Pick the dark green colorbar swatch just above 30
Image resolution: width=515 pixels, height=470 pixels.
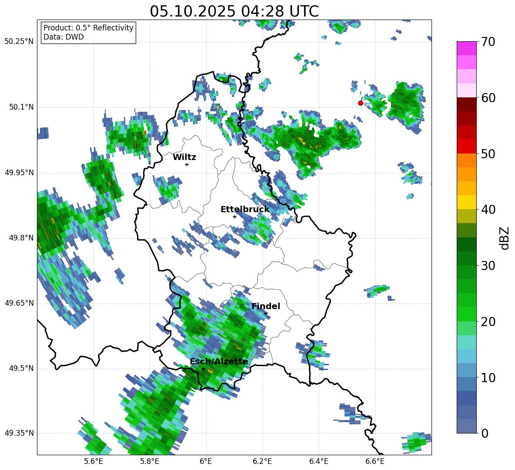pyautogui.click(x=466, y=258)
